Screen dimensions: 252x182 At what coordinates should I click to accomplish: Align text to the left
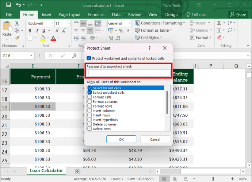(x=76, y=31)
